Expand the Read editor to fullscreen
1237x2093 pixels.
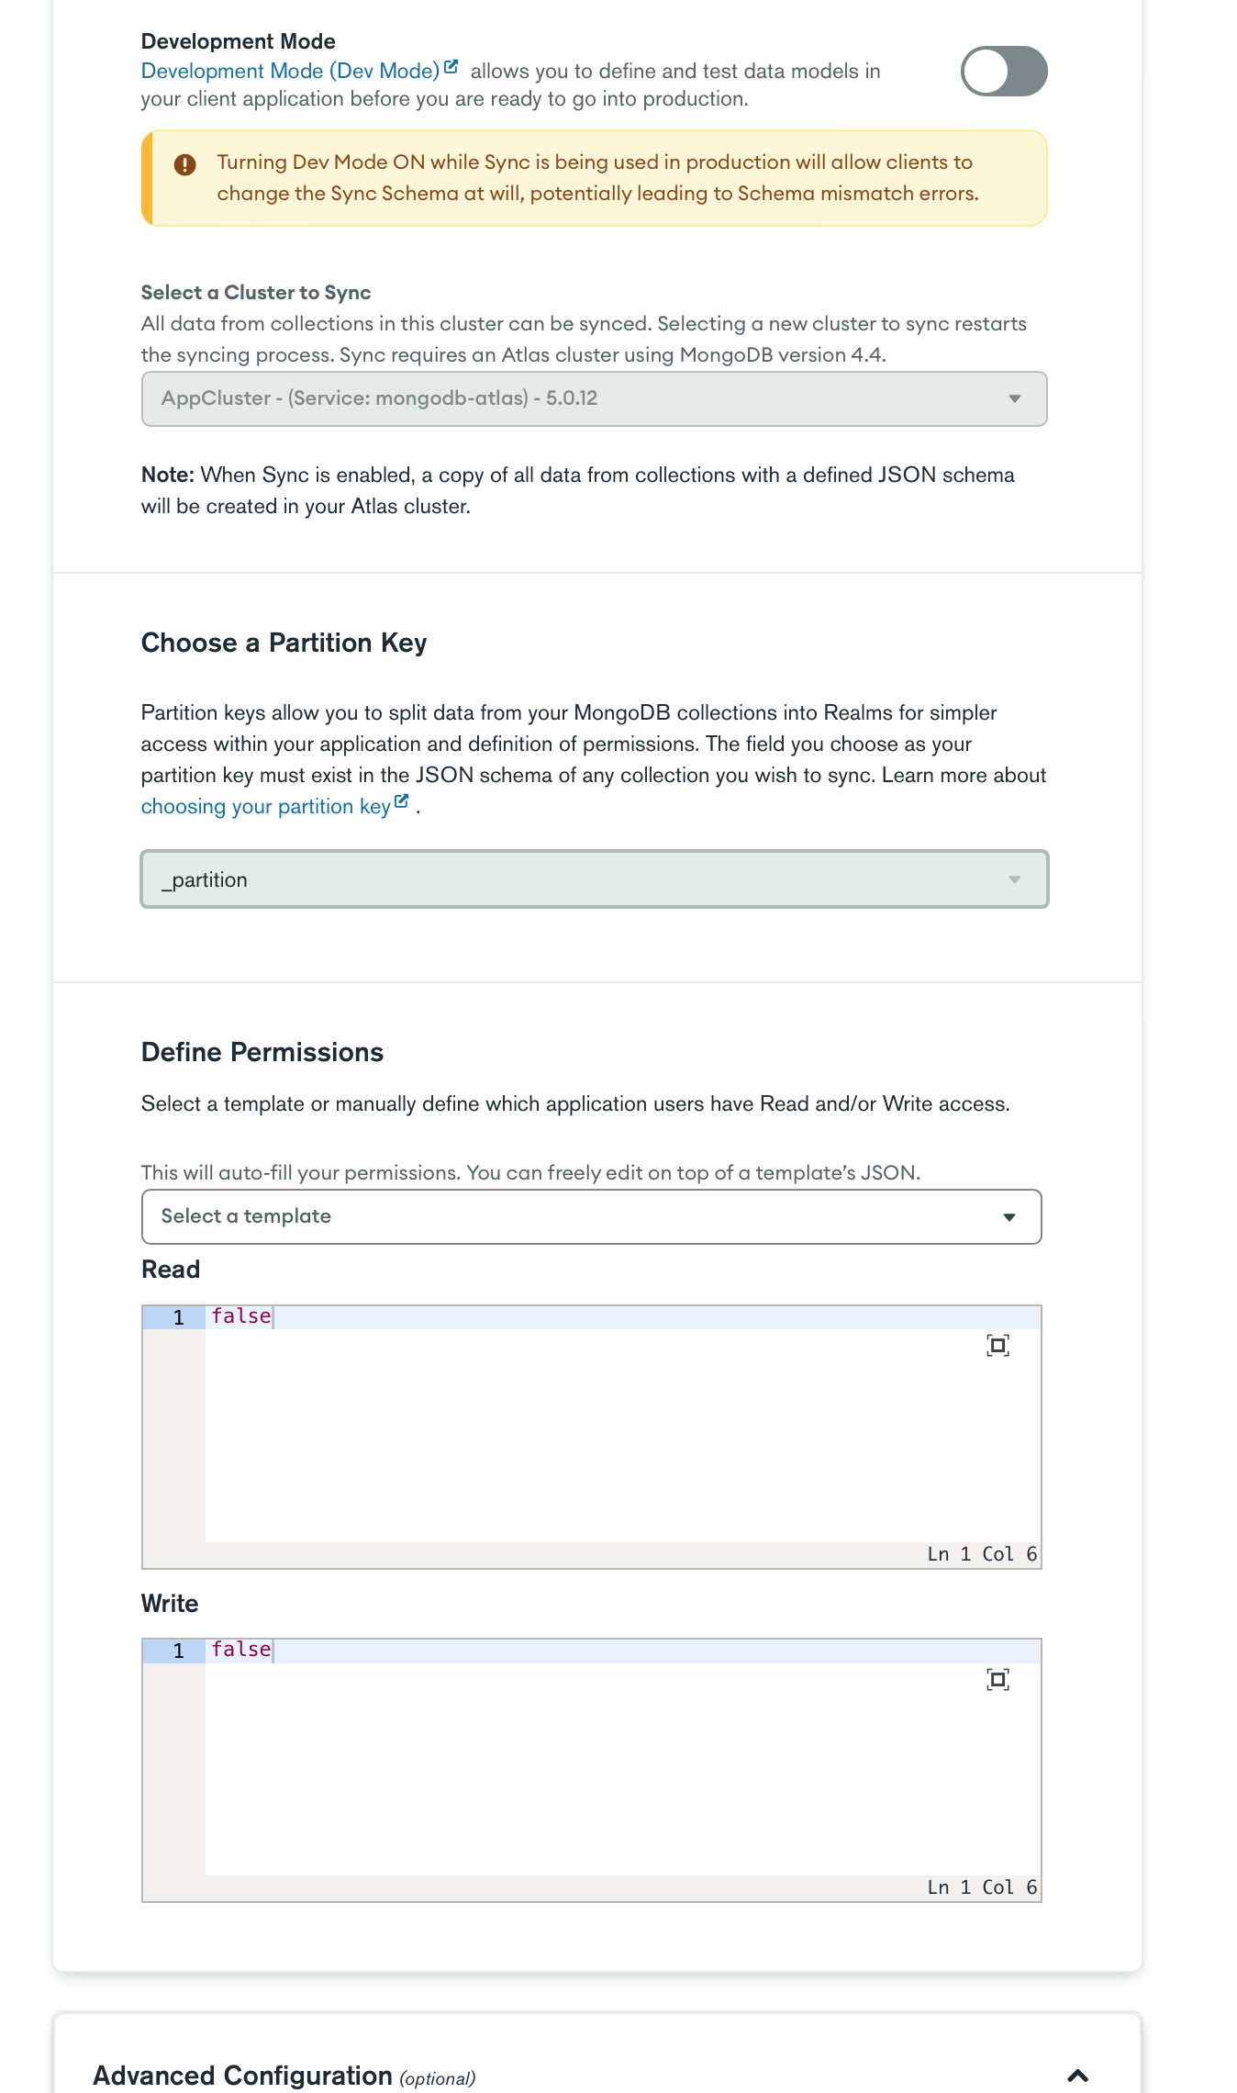tap(997, 1346)
